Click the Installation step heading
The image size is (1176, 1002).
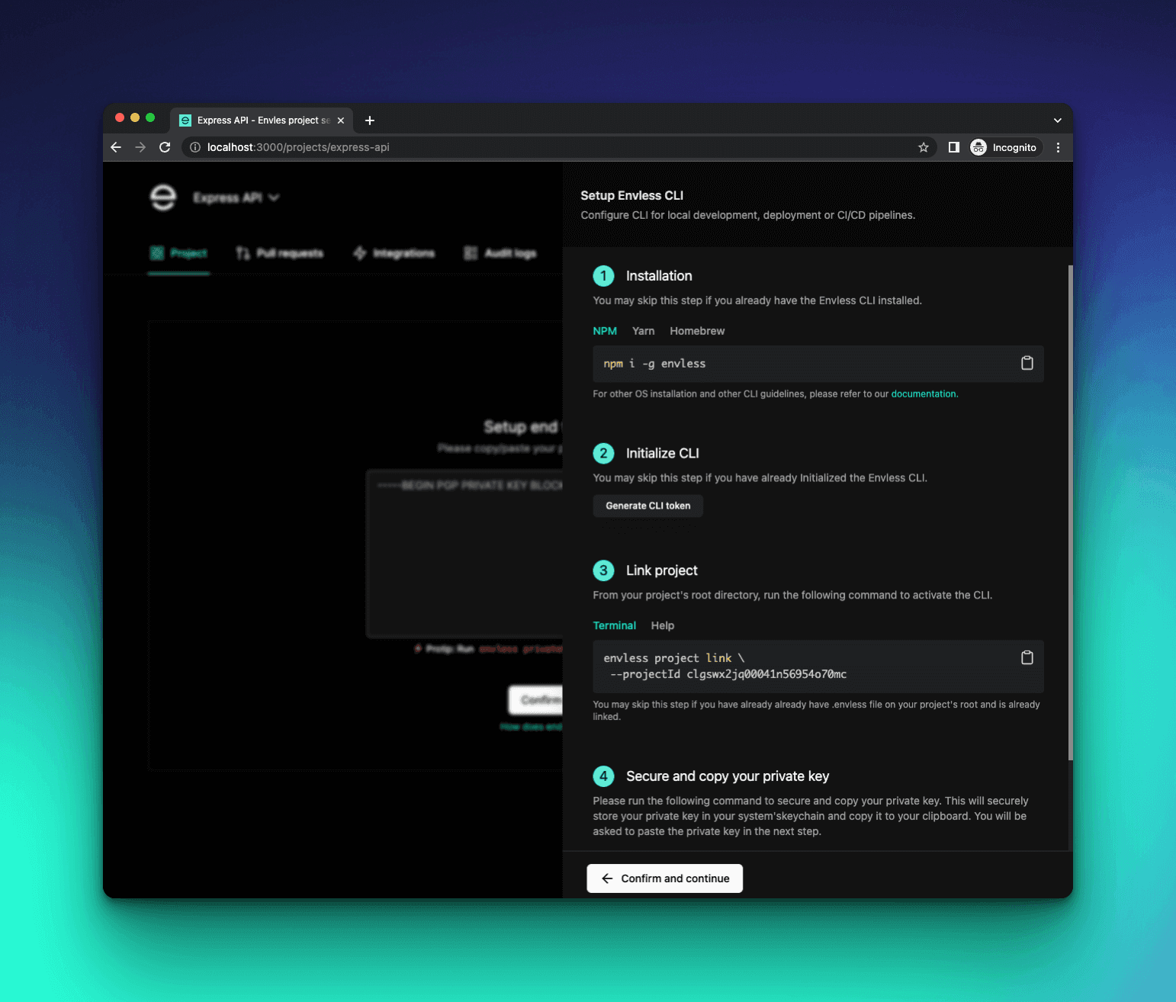pos(659,276)
